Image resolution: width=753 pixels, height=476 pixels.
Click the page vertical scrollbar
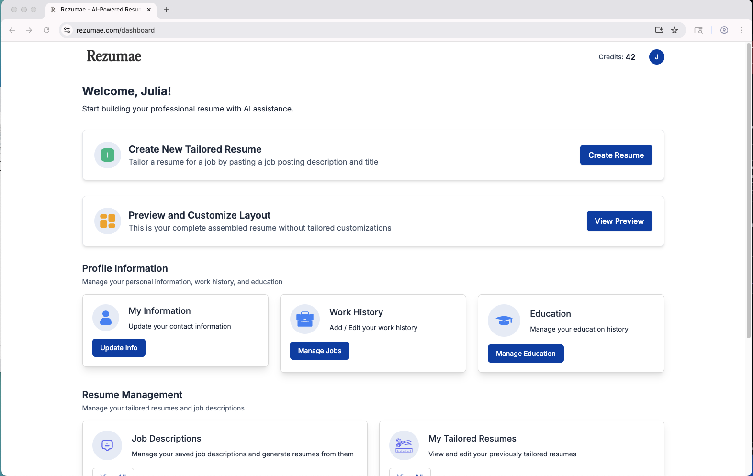(x=749, y=191)
